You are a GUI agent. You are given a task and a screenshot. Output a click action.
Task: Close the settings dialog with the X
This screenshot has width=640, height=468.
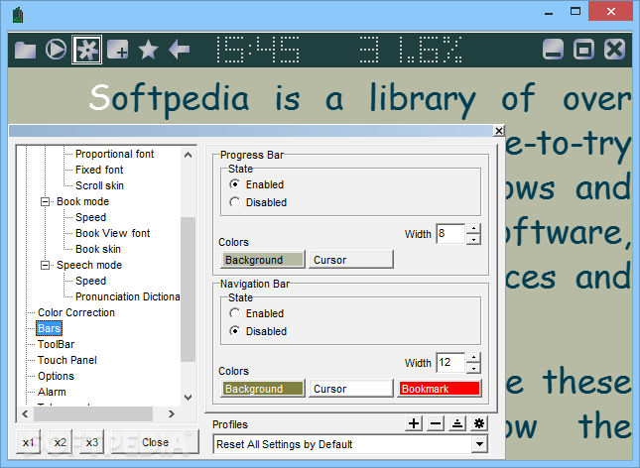[499, 131]
